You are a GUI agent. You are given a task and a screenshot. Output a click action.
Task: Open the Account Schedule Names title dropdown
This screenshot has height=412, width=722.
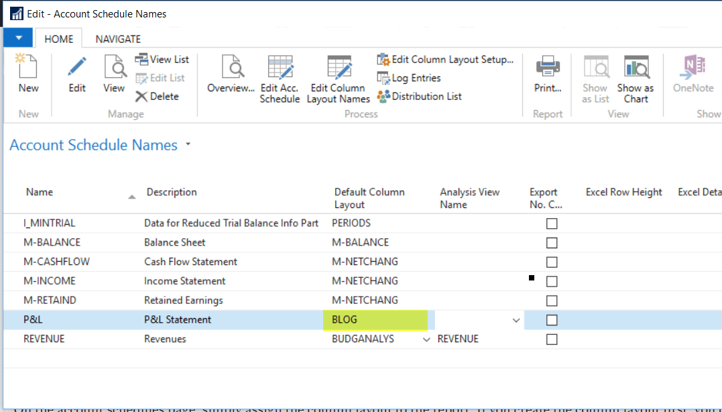[188, 144]
